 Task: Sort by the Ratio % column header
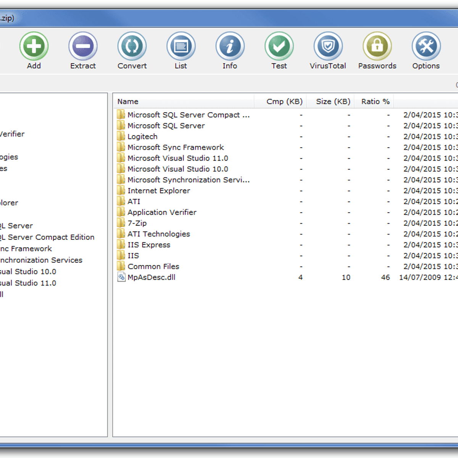click(x=374, y=102)
